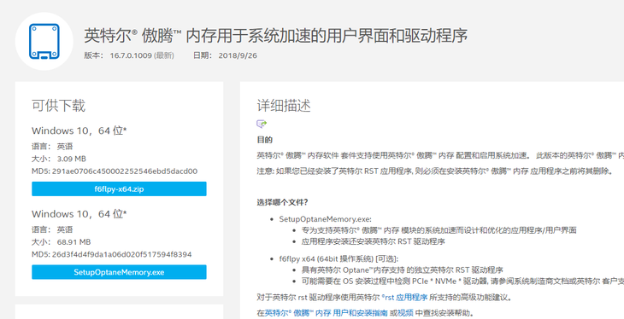Click the 大小: 3.09 MB text
This screenshot has width=624, height=319.
pos(59,159)
